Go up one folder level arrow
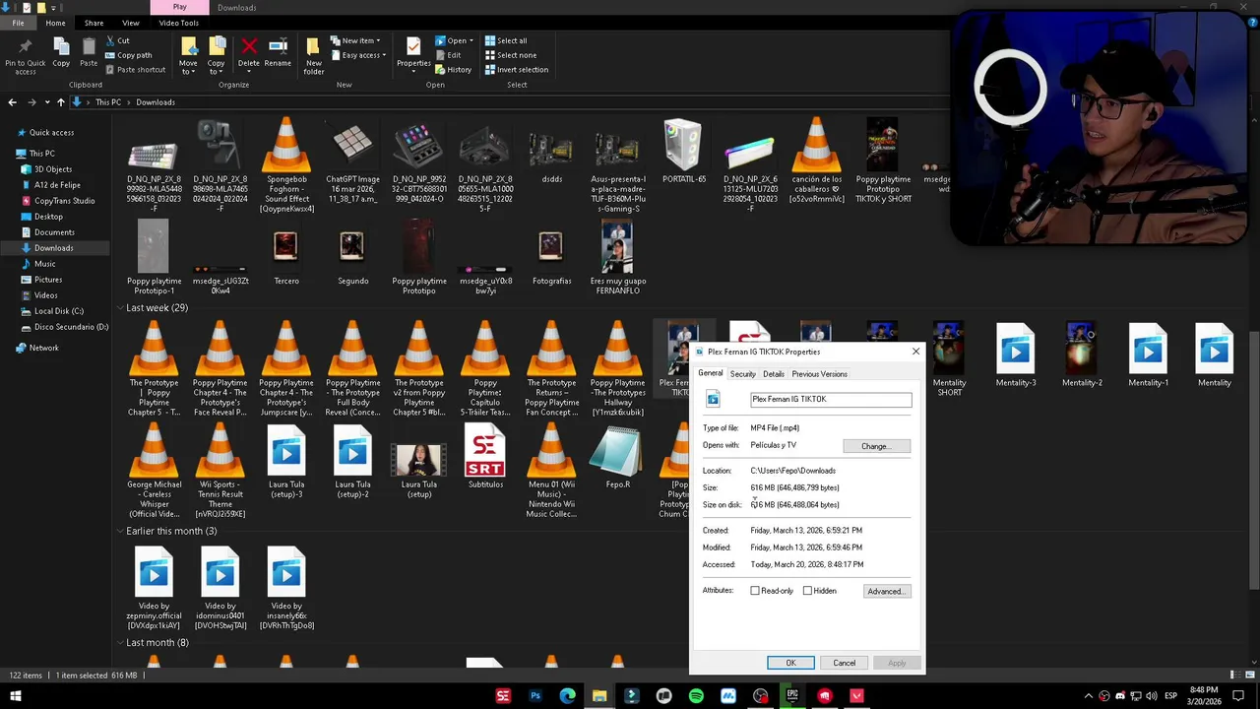 click(60, 102)
